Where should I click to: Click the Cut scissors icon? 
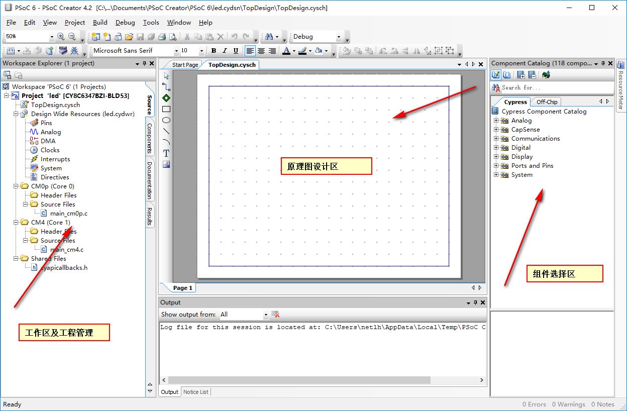click(187, 37)
